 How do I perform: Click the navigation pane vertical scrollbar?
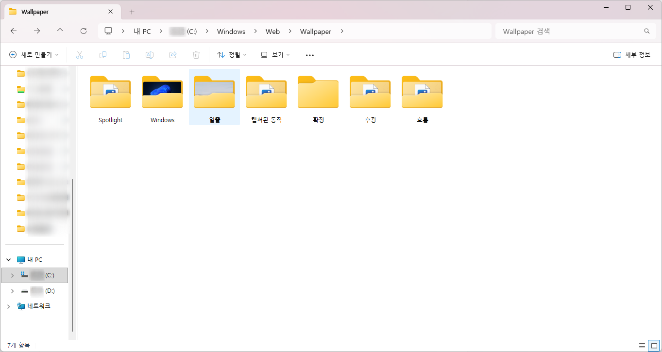(x=72, y=255)
